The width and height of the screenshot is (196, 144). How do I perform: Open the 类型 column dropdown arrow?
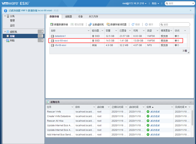coord(157,31)
